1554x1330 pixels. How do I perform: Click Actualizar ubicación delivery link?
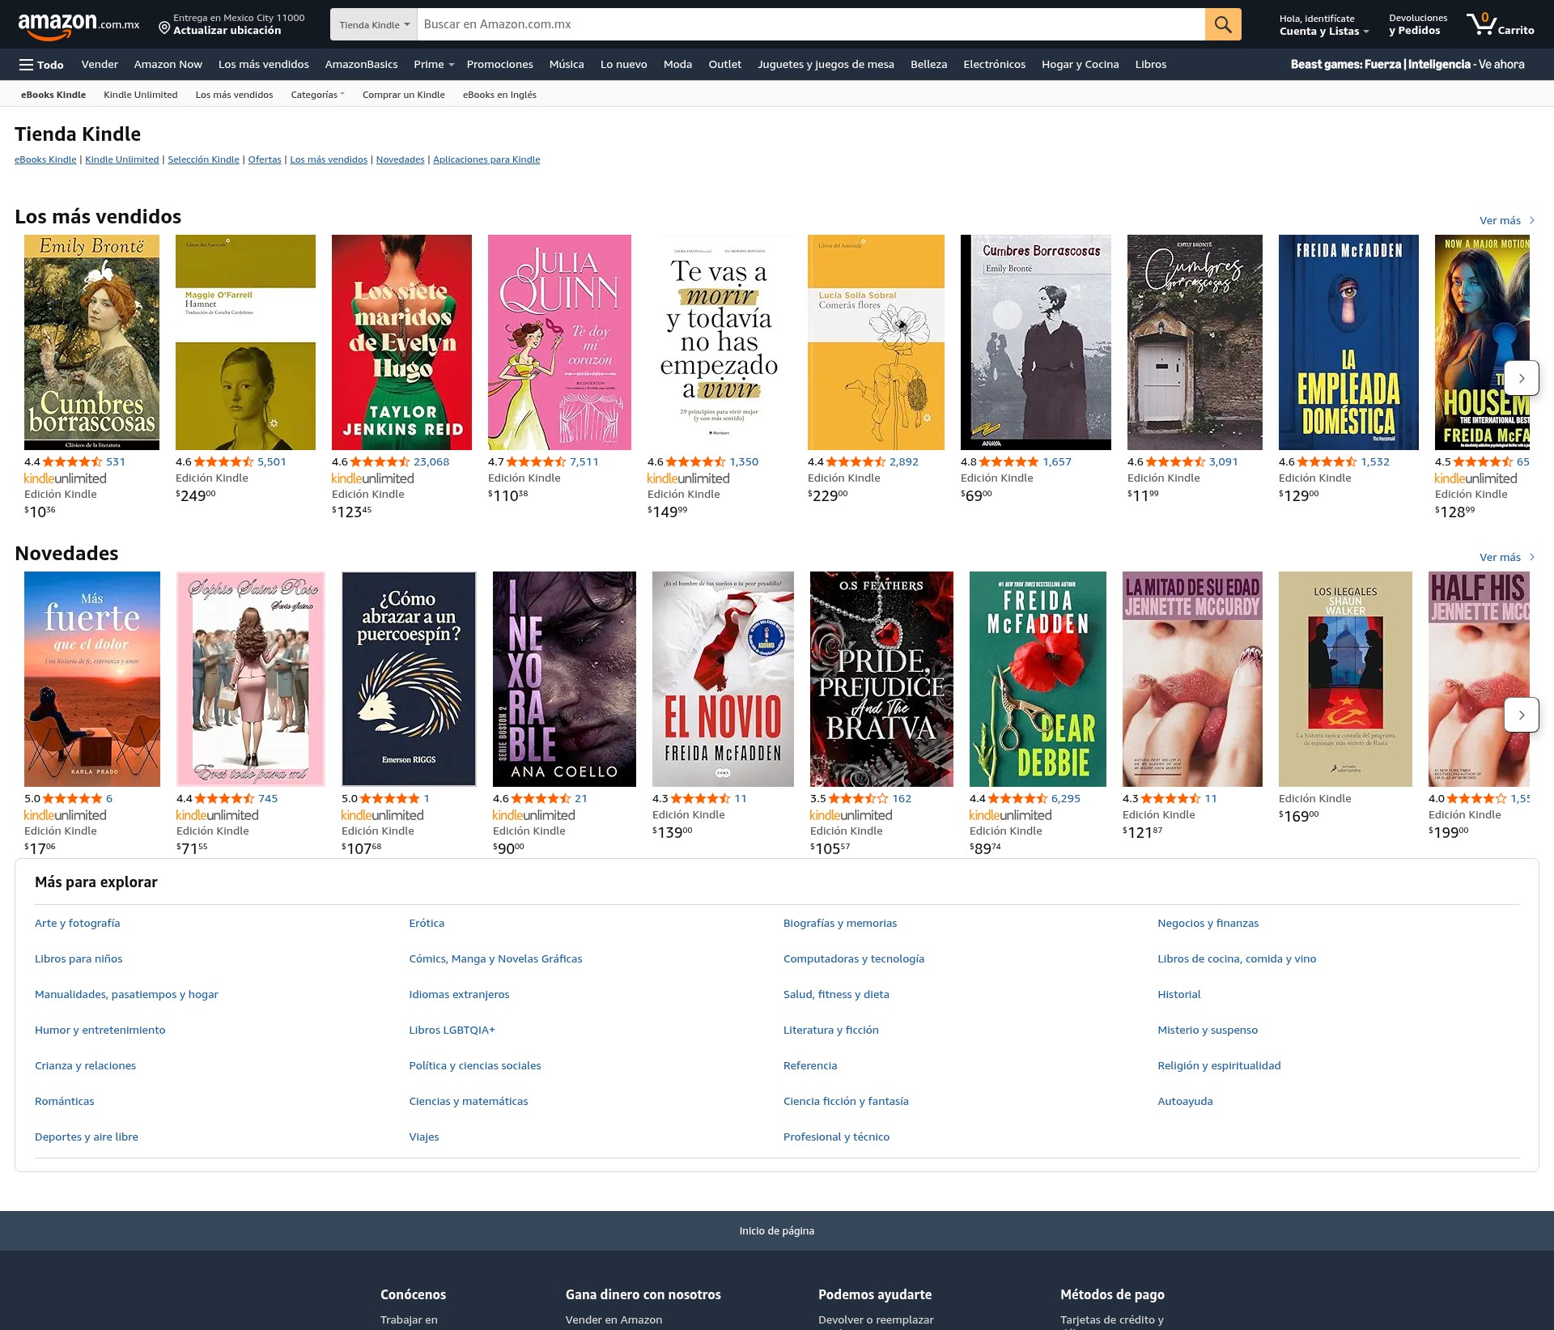227,31
